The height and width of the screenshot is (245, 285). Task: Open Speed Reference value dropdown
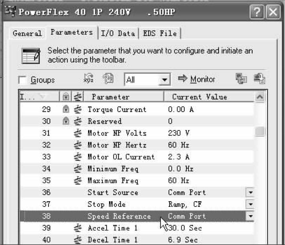tap(250, 216)
